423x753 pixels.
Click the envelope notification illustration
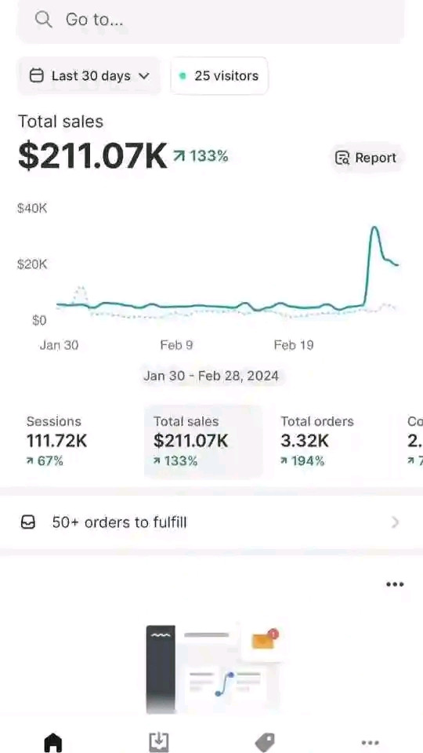click(264, 641)
